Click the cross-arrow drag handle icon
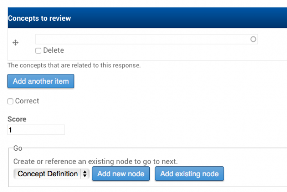287x192 pixels. point(16,43)
